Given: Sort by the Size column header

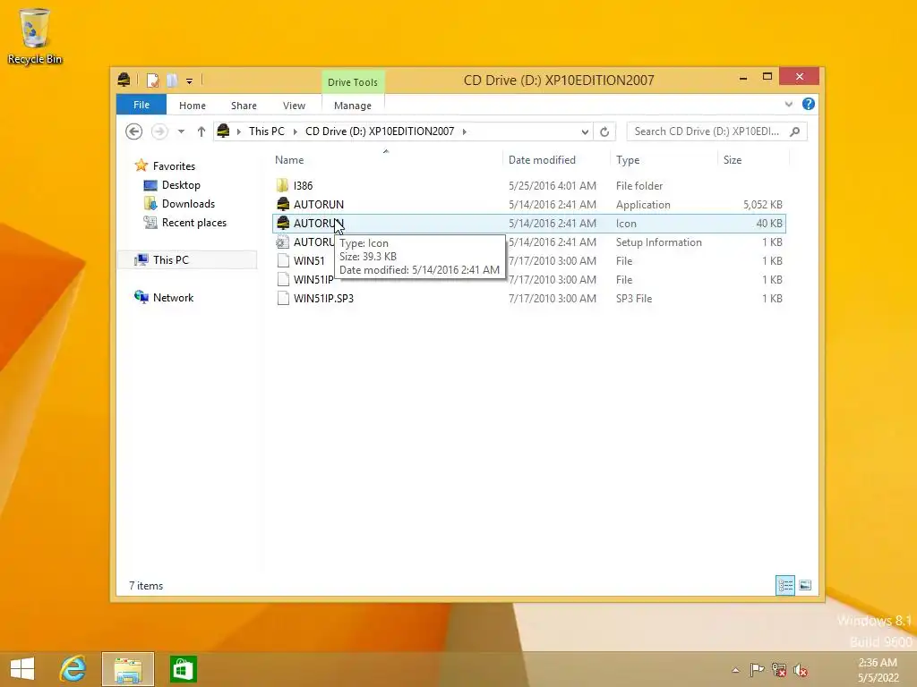Looking at the screenshot, I should [x=733, y=160].
